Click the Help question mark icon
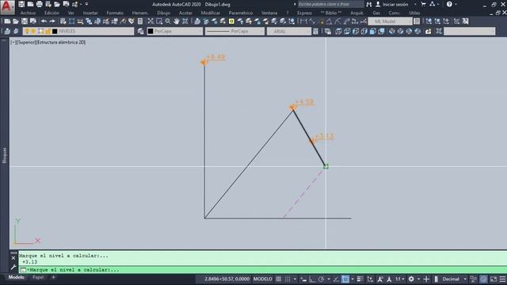This screenshot has height=285, width=507. tap(449, 4)
